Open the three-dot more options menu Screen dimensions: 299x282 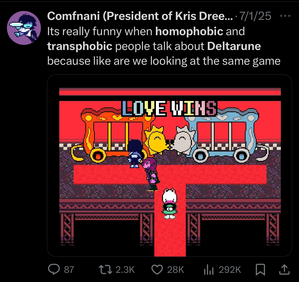coord(285,16)
